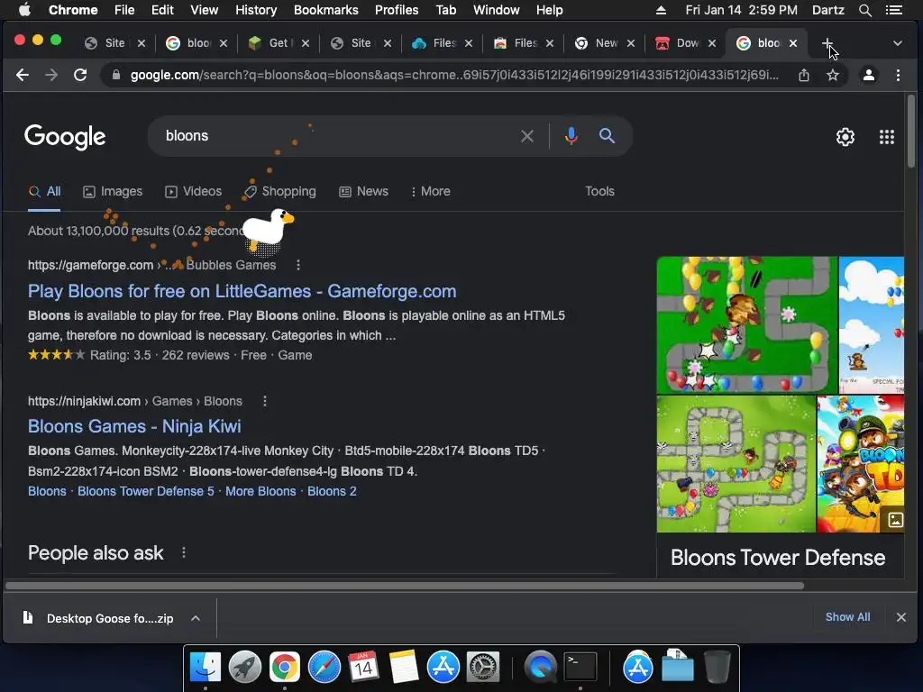
Task: Open Launchpad from the Dock
Action: [245, 668]
